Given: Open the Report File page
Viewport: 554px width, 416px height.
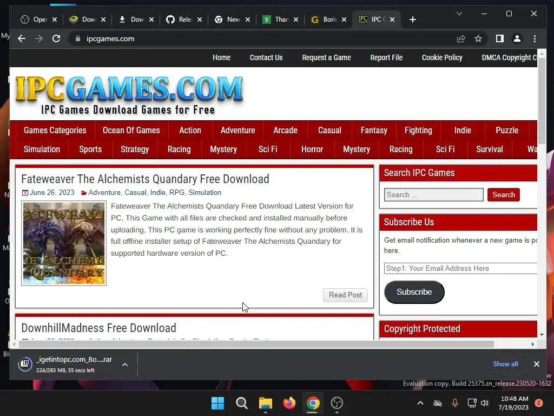Looking at the screenshot, I should click(x=386, y=57).
